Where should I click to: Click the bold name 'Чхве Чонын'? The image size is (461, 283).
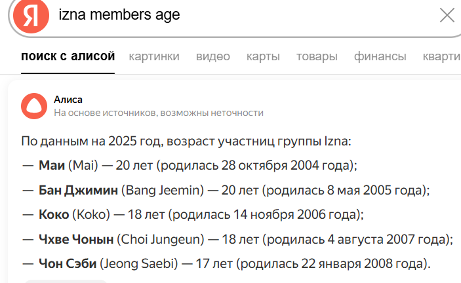click(76, 239)
